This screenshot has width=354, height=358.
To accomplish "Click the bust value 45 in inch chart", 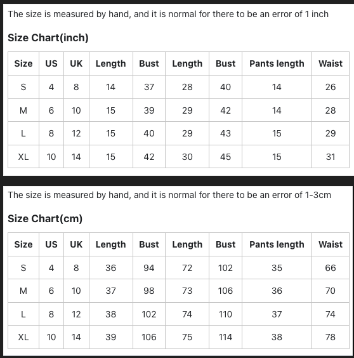I will click(225, 157).
